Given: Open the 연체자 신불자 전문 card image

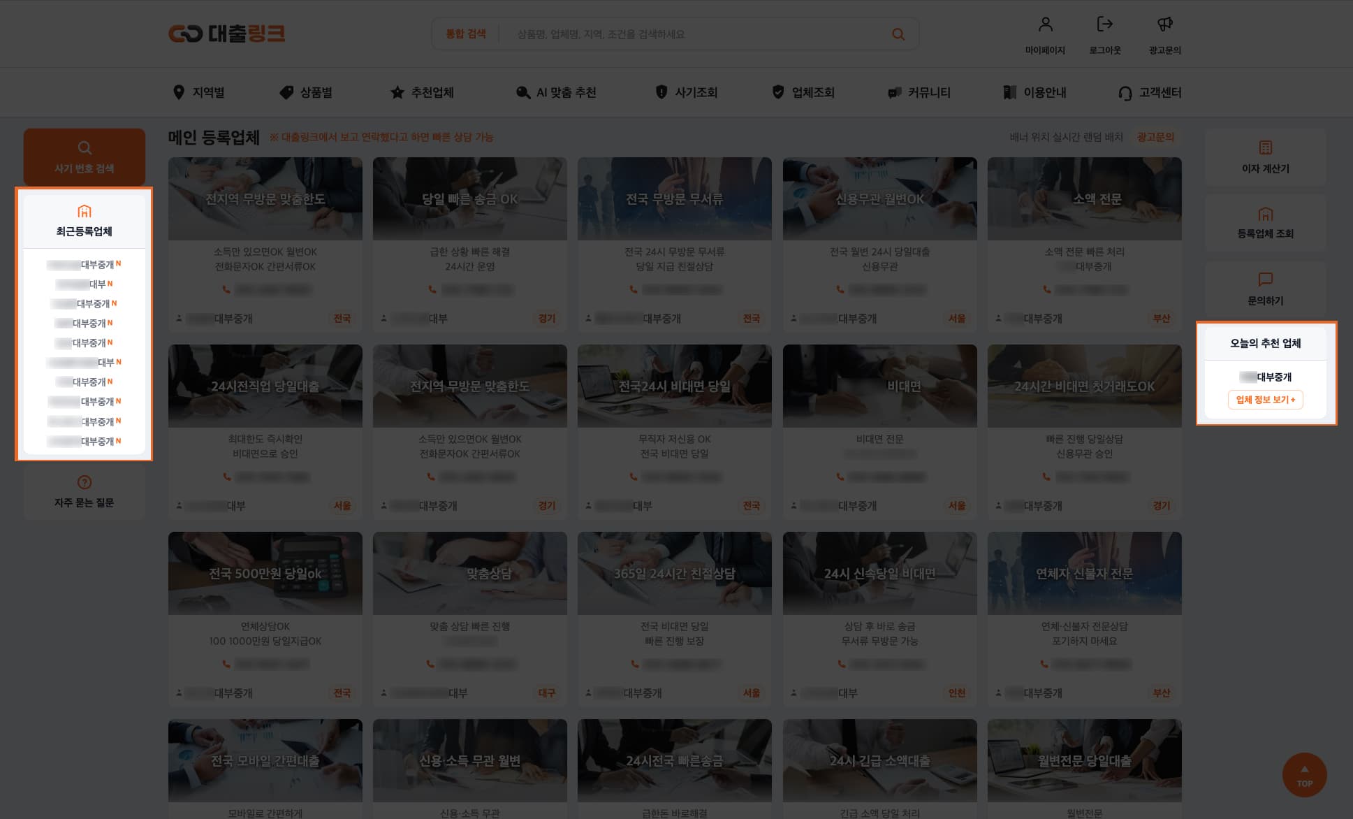Looking at the screenshot, I should point(1085,573).
